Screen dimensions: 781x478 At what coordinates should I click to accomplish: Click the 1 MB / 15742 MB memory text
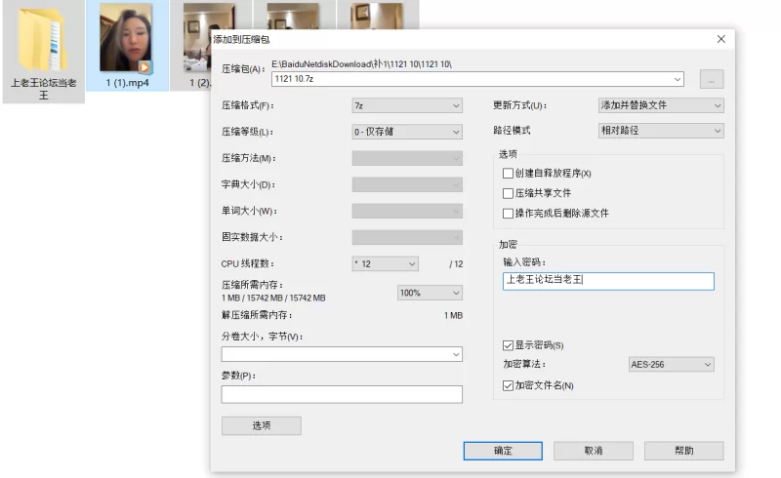tap(273, 298)
